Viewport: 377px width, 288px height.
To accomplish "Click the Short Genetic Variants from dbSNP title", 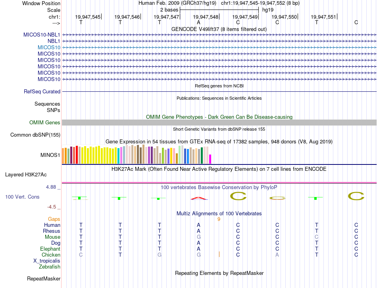I will (x=219, y=129).
